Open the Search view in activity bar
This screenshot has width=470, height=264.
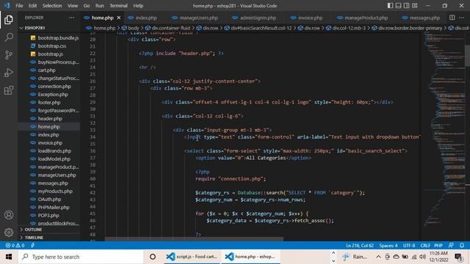point(9,37)
